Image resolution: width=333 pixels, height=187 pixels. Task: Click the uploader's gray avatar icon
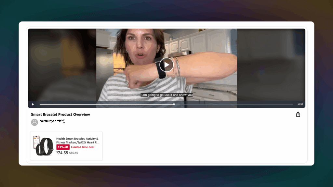coord(34,122)
